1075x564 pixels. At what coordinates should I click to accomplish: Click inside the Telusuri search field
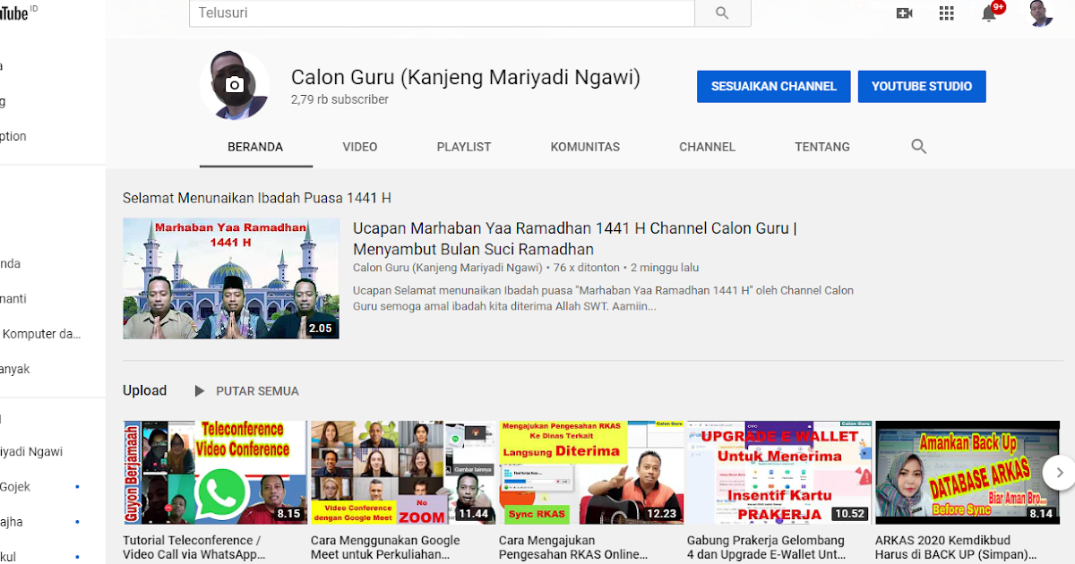[439, 13]
